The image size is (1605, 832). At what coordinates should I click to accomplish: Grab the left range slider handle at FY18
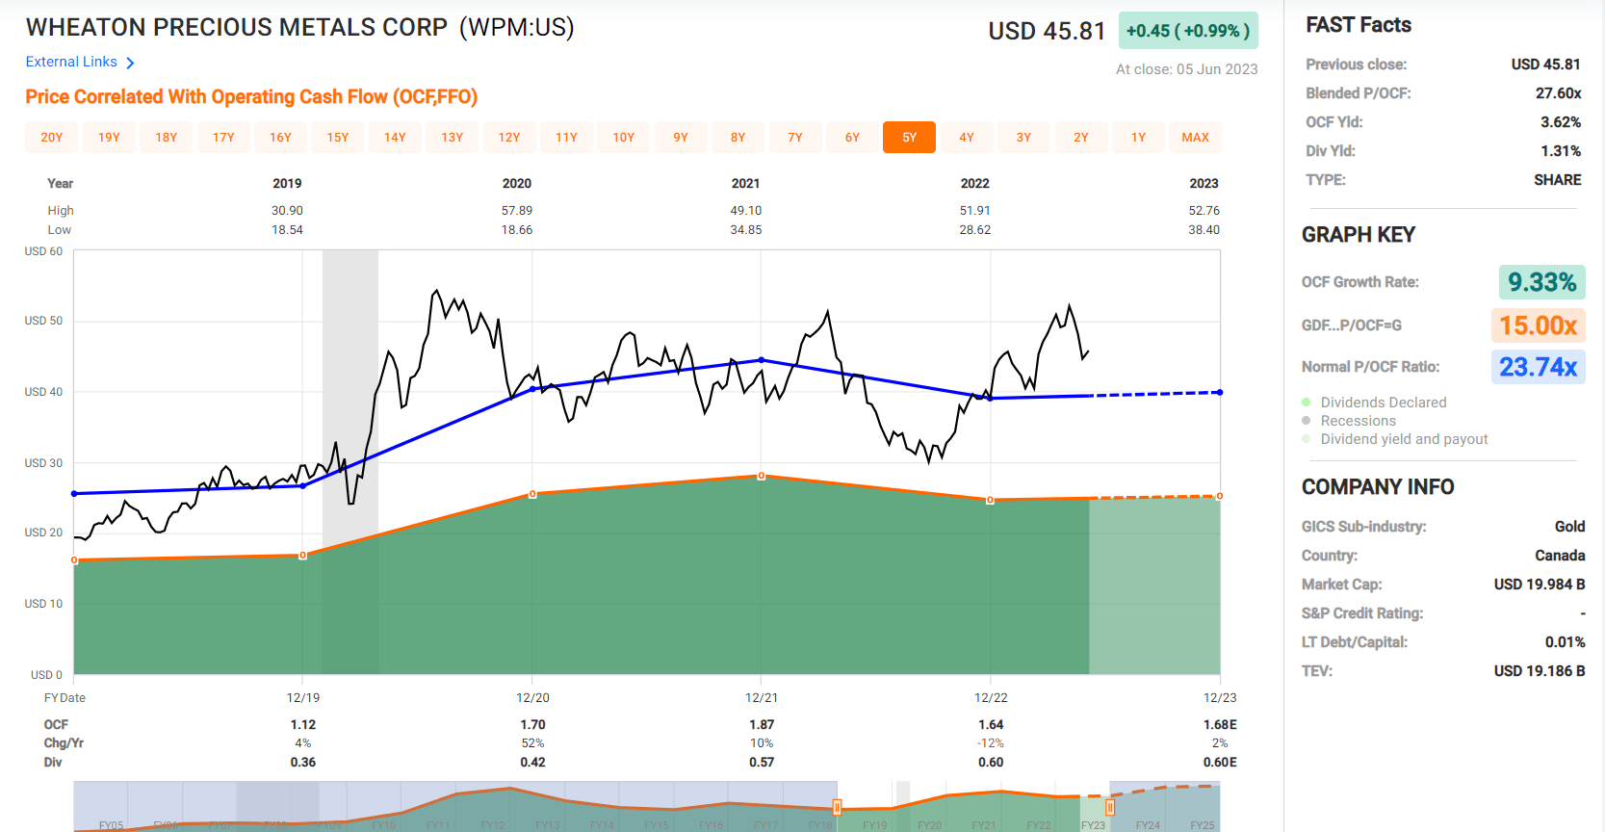pos(837,807)
